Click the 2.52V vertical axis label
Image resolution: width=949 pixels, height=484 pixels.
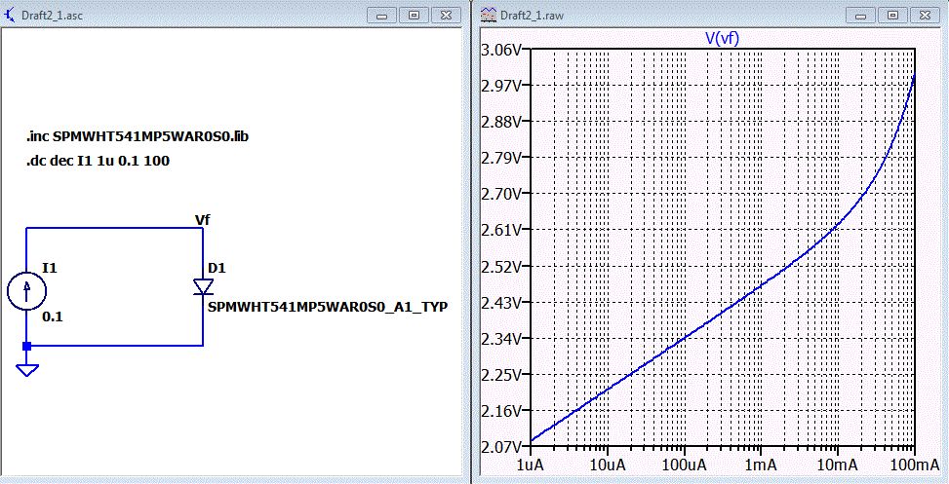501,266
